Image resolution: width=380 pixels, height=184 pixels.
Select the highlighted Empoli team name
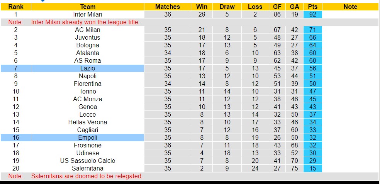click(88, 137)
